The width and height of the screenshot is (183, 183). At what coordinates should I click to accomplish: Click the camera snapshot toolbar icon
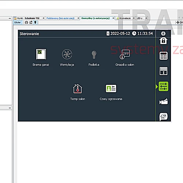pyautogui.click(x=26, y=22)
